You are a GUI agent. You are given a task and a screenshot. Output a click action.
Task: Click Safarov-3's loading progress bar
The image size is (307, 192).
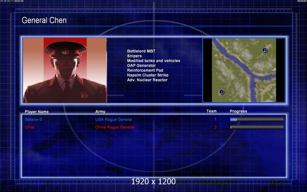[257, 119]
